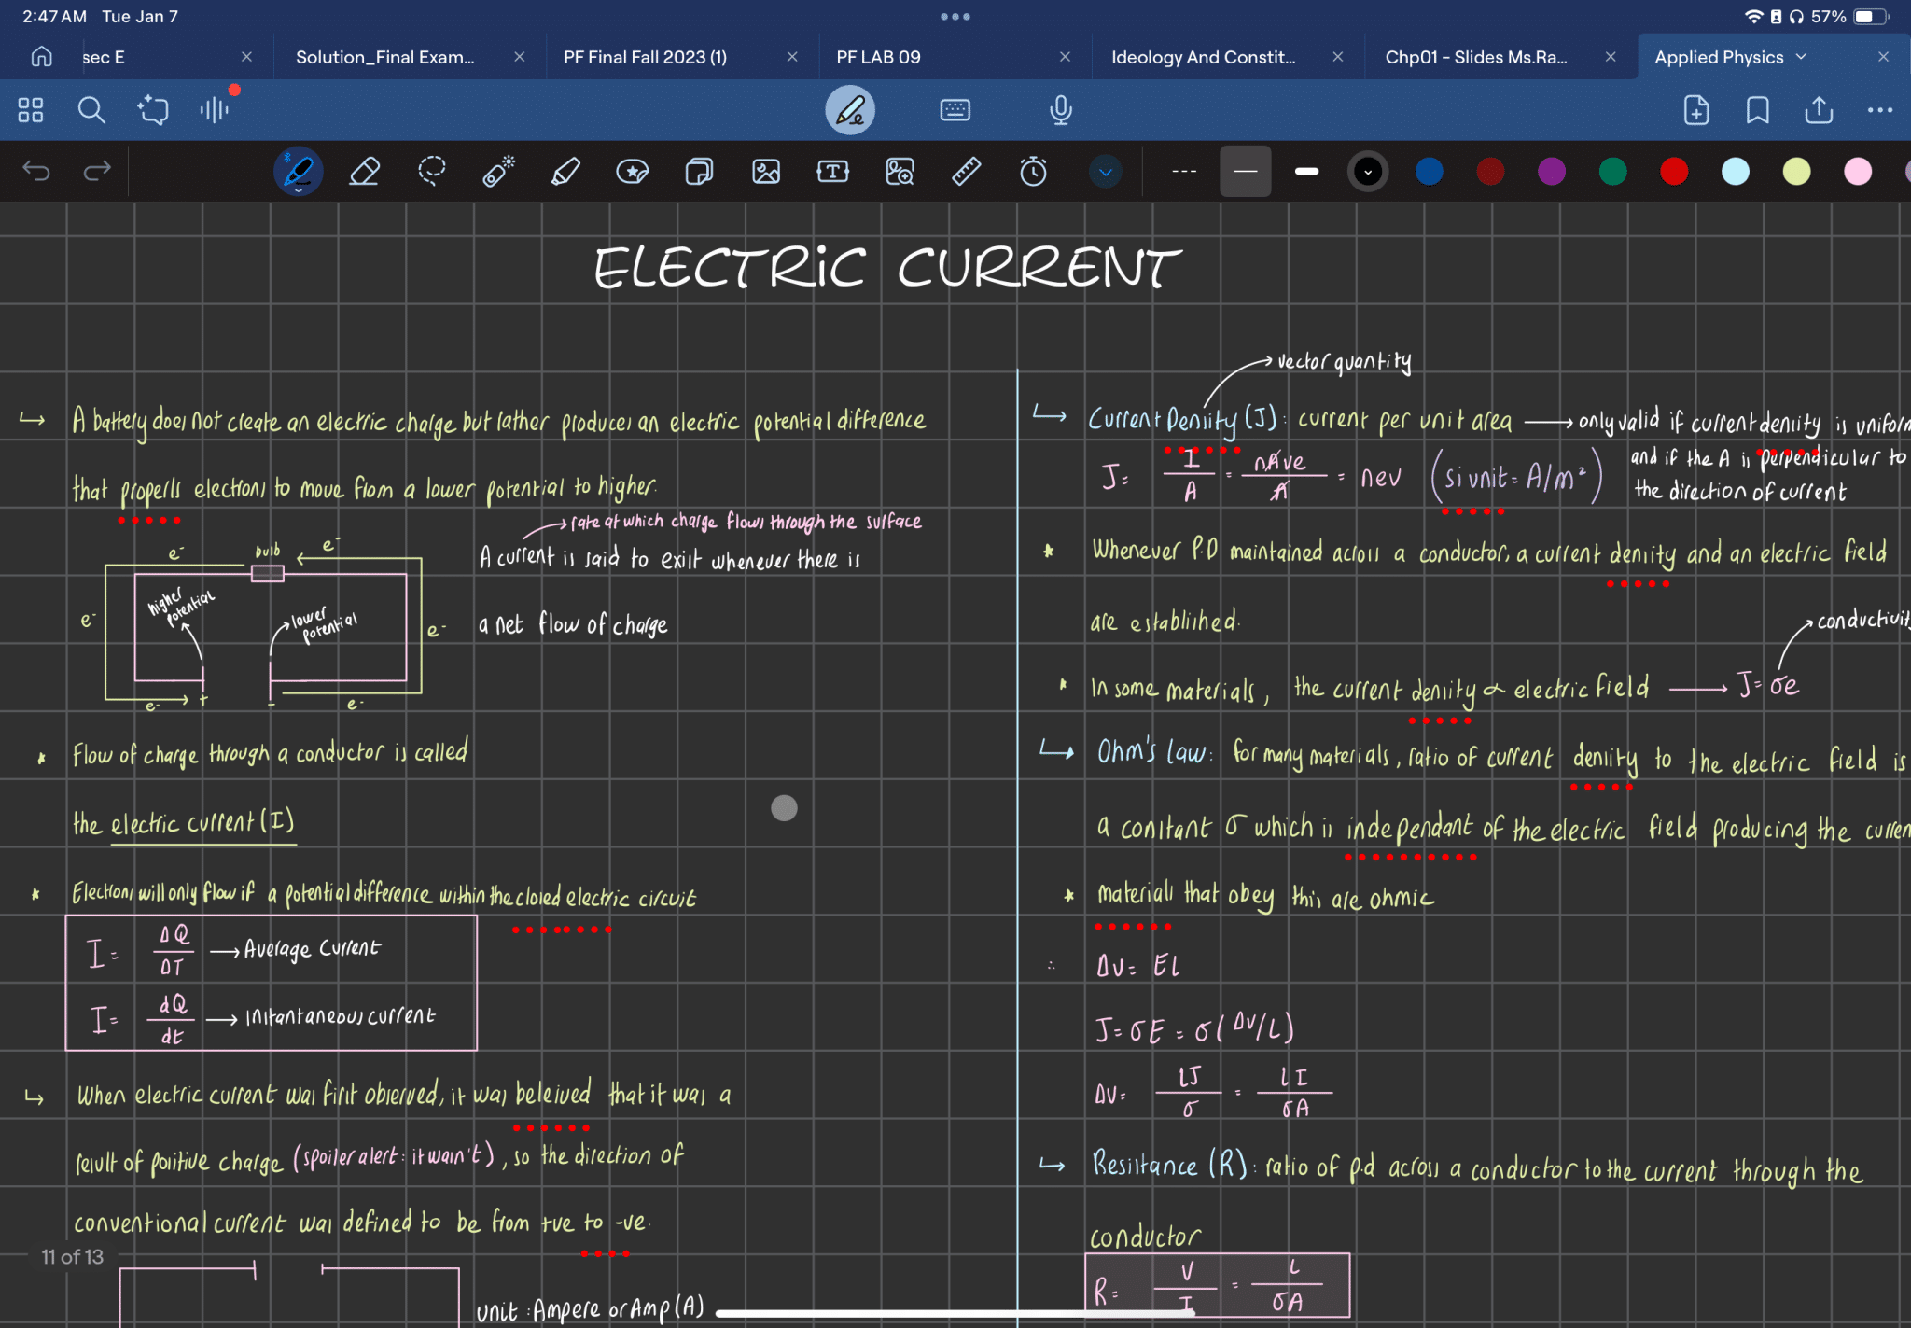This screenshot has width=1911, height=1328.
Task: Open the Share export button
Action: click(1818, 110)
